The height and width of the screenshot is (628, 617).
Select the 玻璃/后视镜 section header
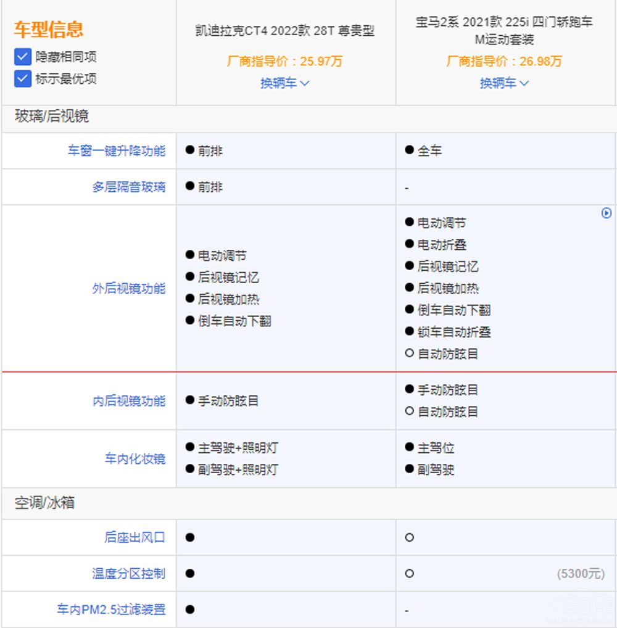click(52, 117)
